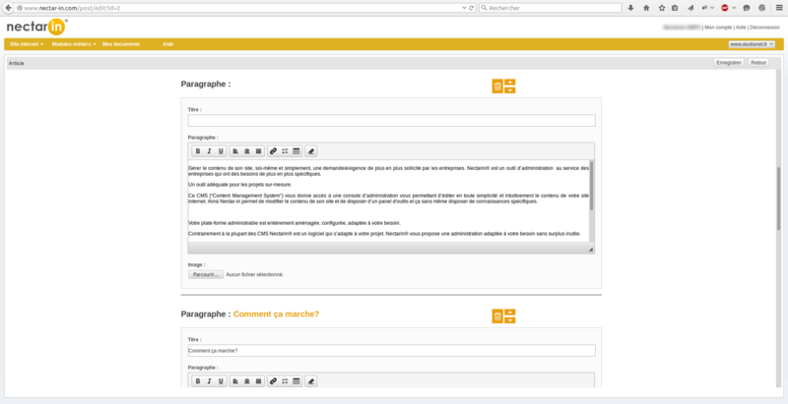Open the URL bar history dropdown arrow
The image size is (788, 404).
coord(464,8)
